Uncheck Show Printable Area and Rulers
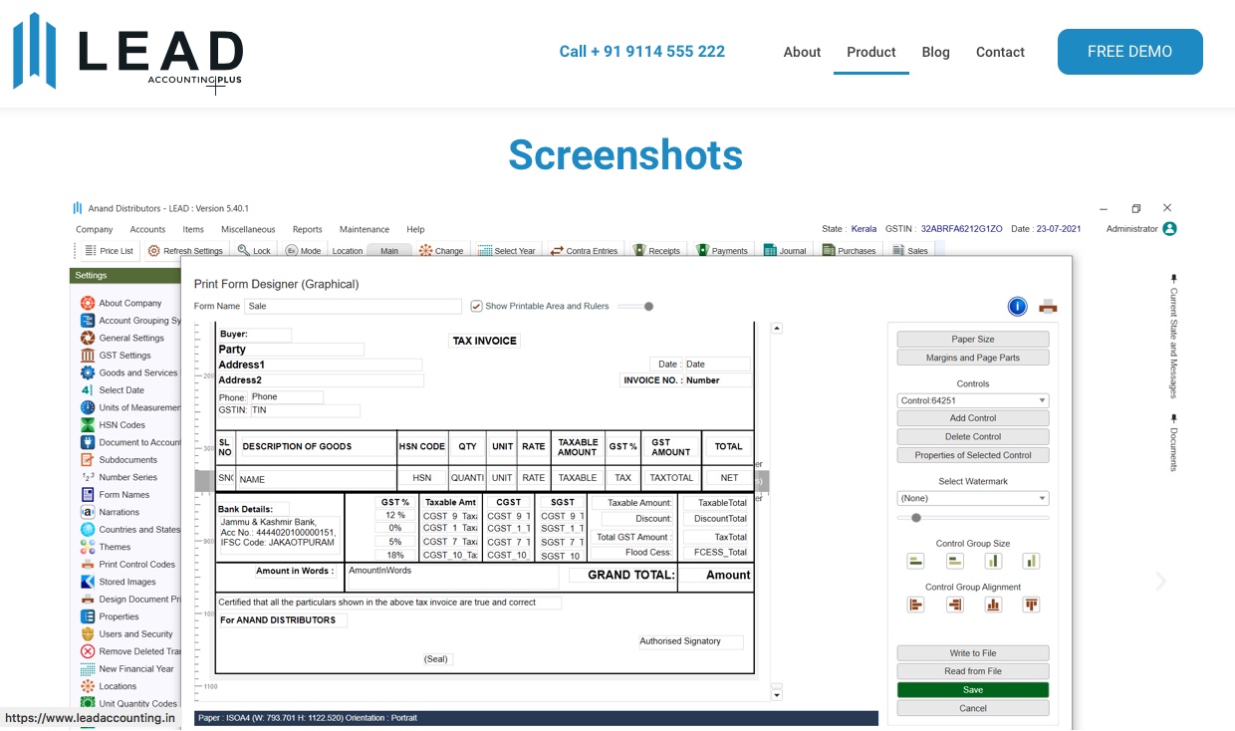The image size is (1235, 731). 476,307
